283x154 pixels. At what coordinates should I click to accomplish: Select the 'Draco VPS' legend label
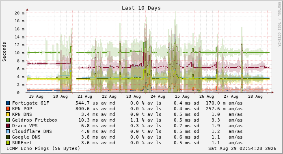[25, 126]
